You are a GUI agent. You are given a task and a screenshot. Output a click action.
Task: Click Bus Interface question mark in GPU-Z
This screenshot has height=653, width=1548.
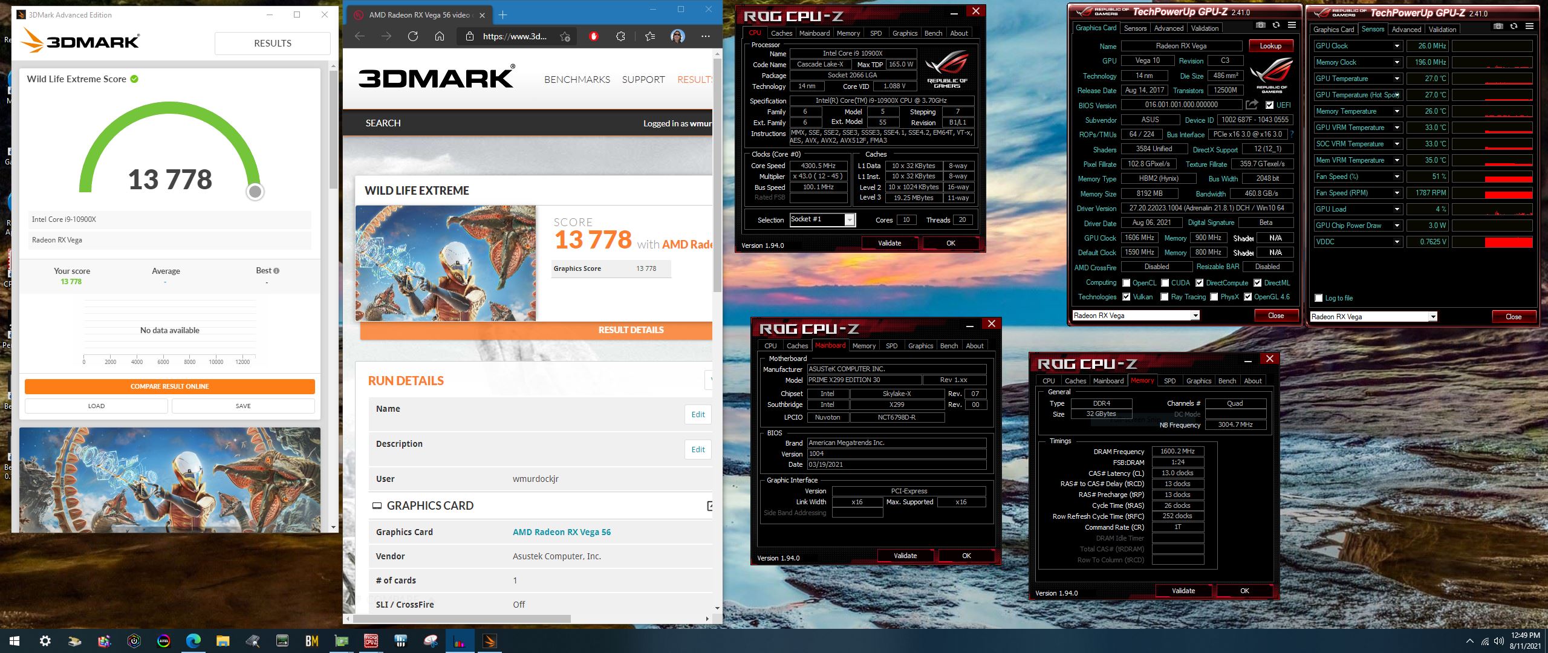[x=1292, y=134]
